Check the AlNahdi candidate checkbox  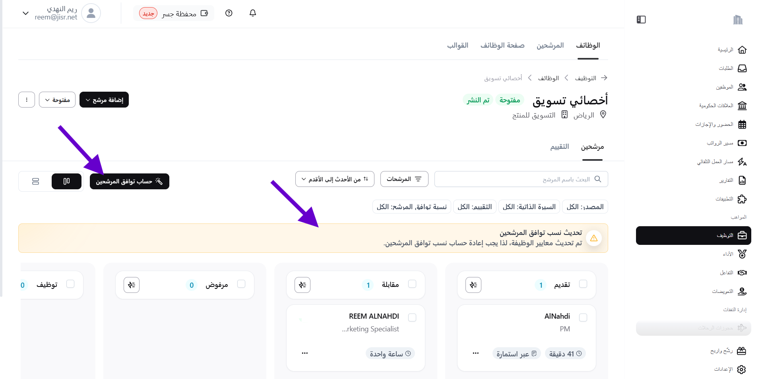pos(583,317)
